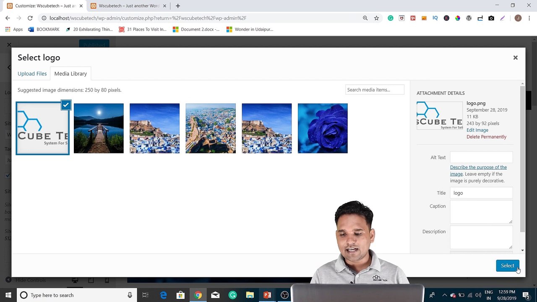Open PowerPoint from taskbar
Viewport: 537px width, 302px height.
[267, 295]
